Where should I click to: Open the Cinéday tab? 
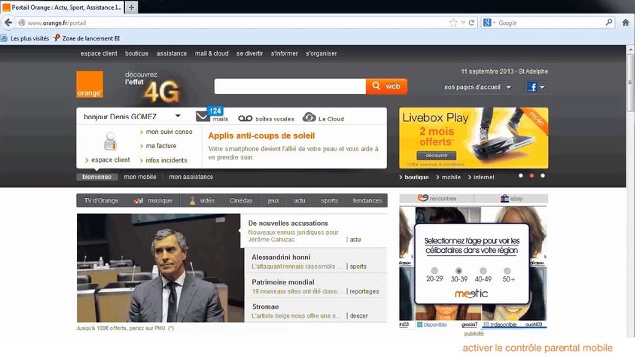click(241, 201)
